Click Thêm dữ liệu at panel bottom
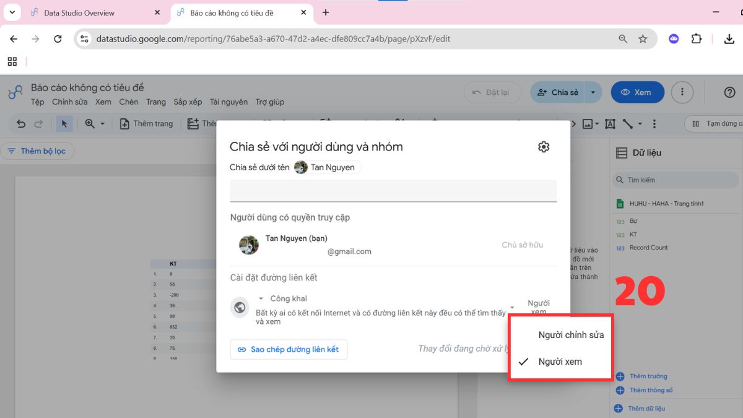The height and width of the screenshot is (418, 743). click(x=640, y=409)
